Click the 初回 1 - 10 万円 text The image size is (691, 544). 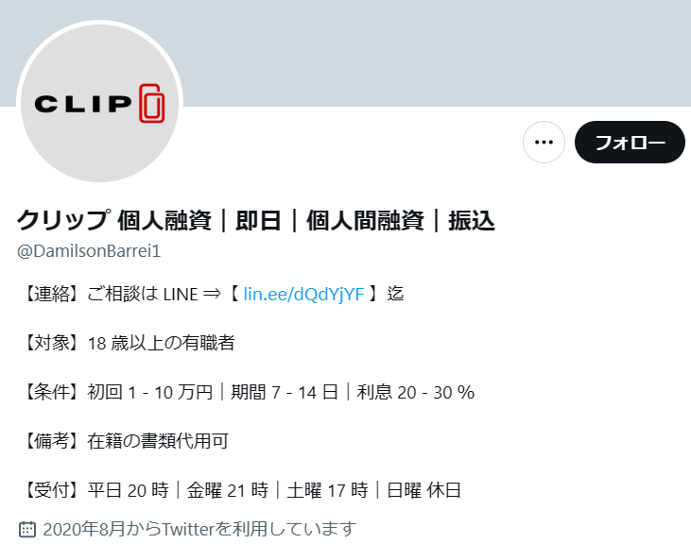pyautogui.click(x=150, y=392)
